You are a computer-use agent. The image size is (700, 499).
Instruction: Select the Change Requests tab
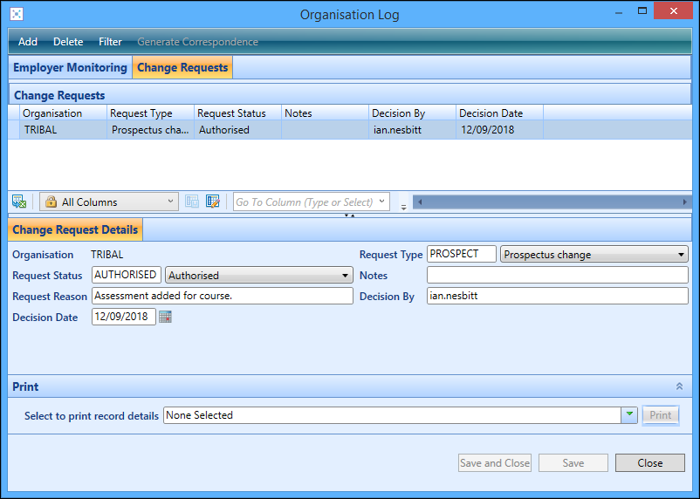coord(182,67)
